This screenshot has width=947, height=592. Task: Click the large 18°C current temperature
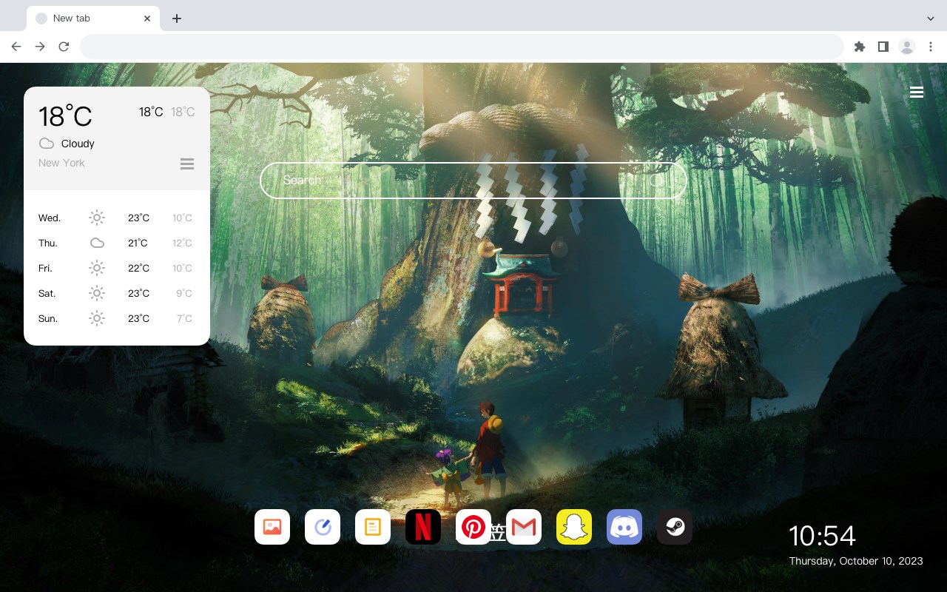pos(65,116)
